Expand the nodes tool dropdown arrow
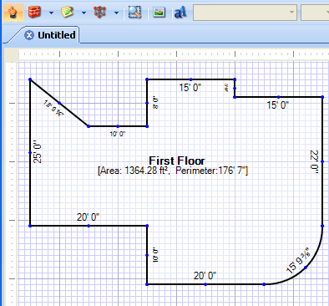The image size is (329, 306). [116, 13]
